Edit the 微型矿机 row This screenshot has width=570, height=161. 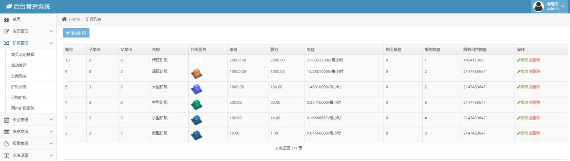(x=522, y=133)
